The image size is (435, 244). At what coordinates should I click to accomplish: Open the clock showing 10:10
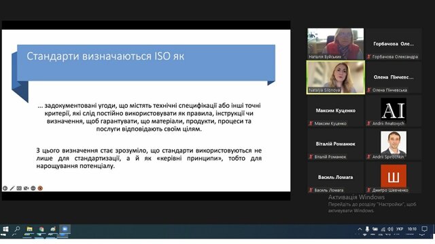click(x=412, y=229)
